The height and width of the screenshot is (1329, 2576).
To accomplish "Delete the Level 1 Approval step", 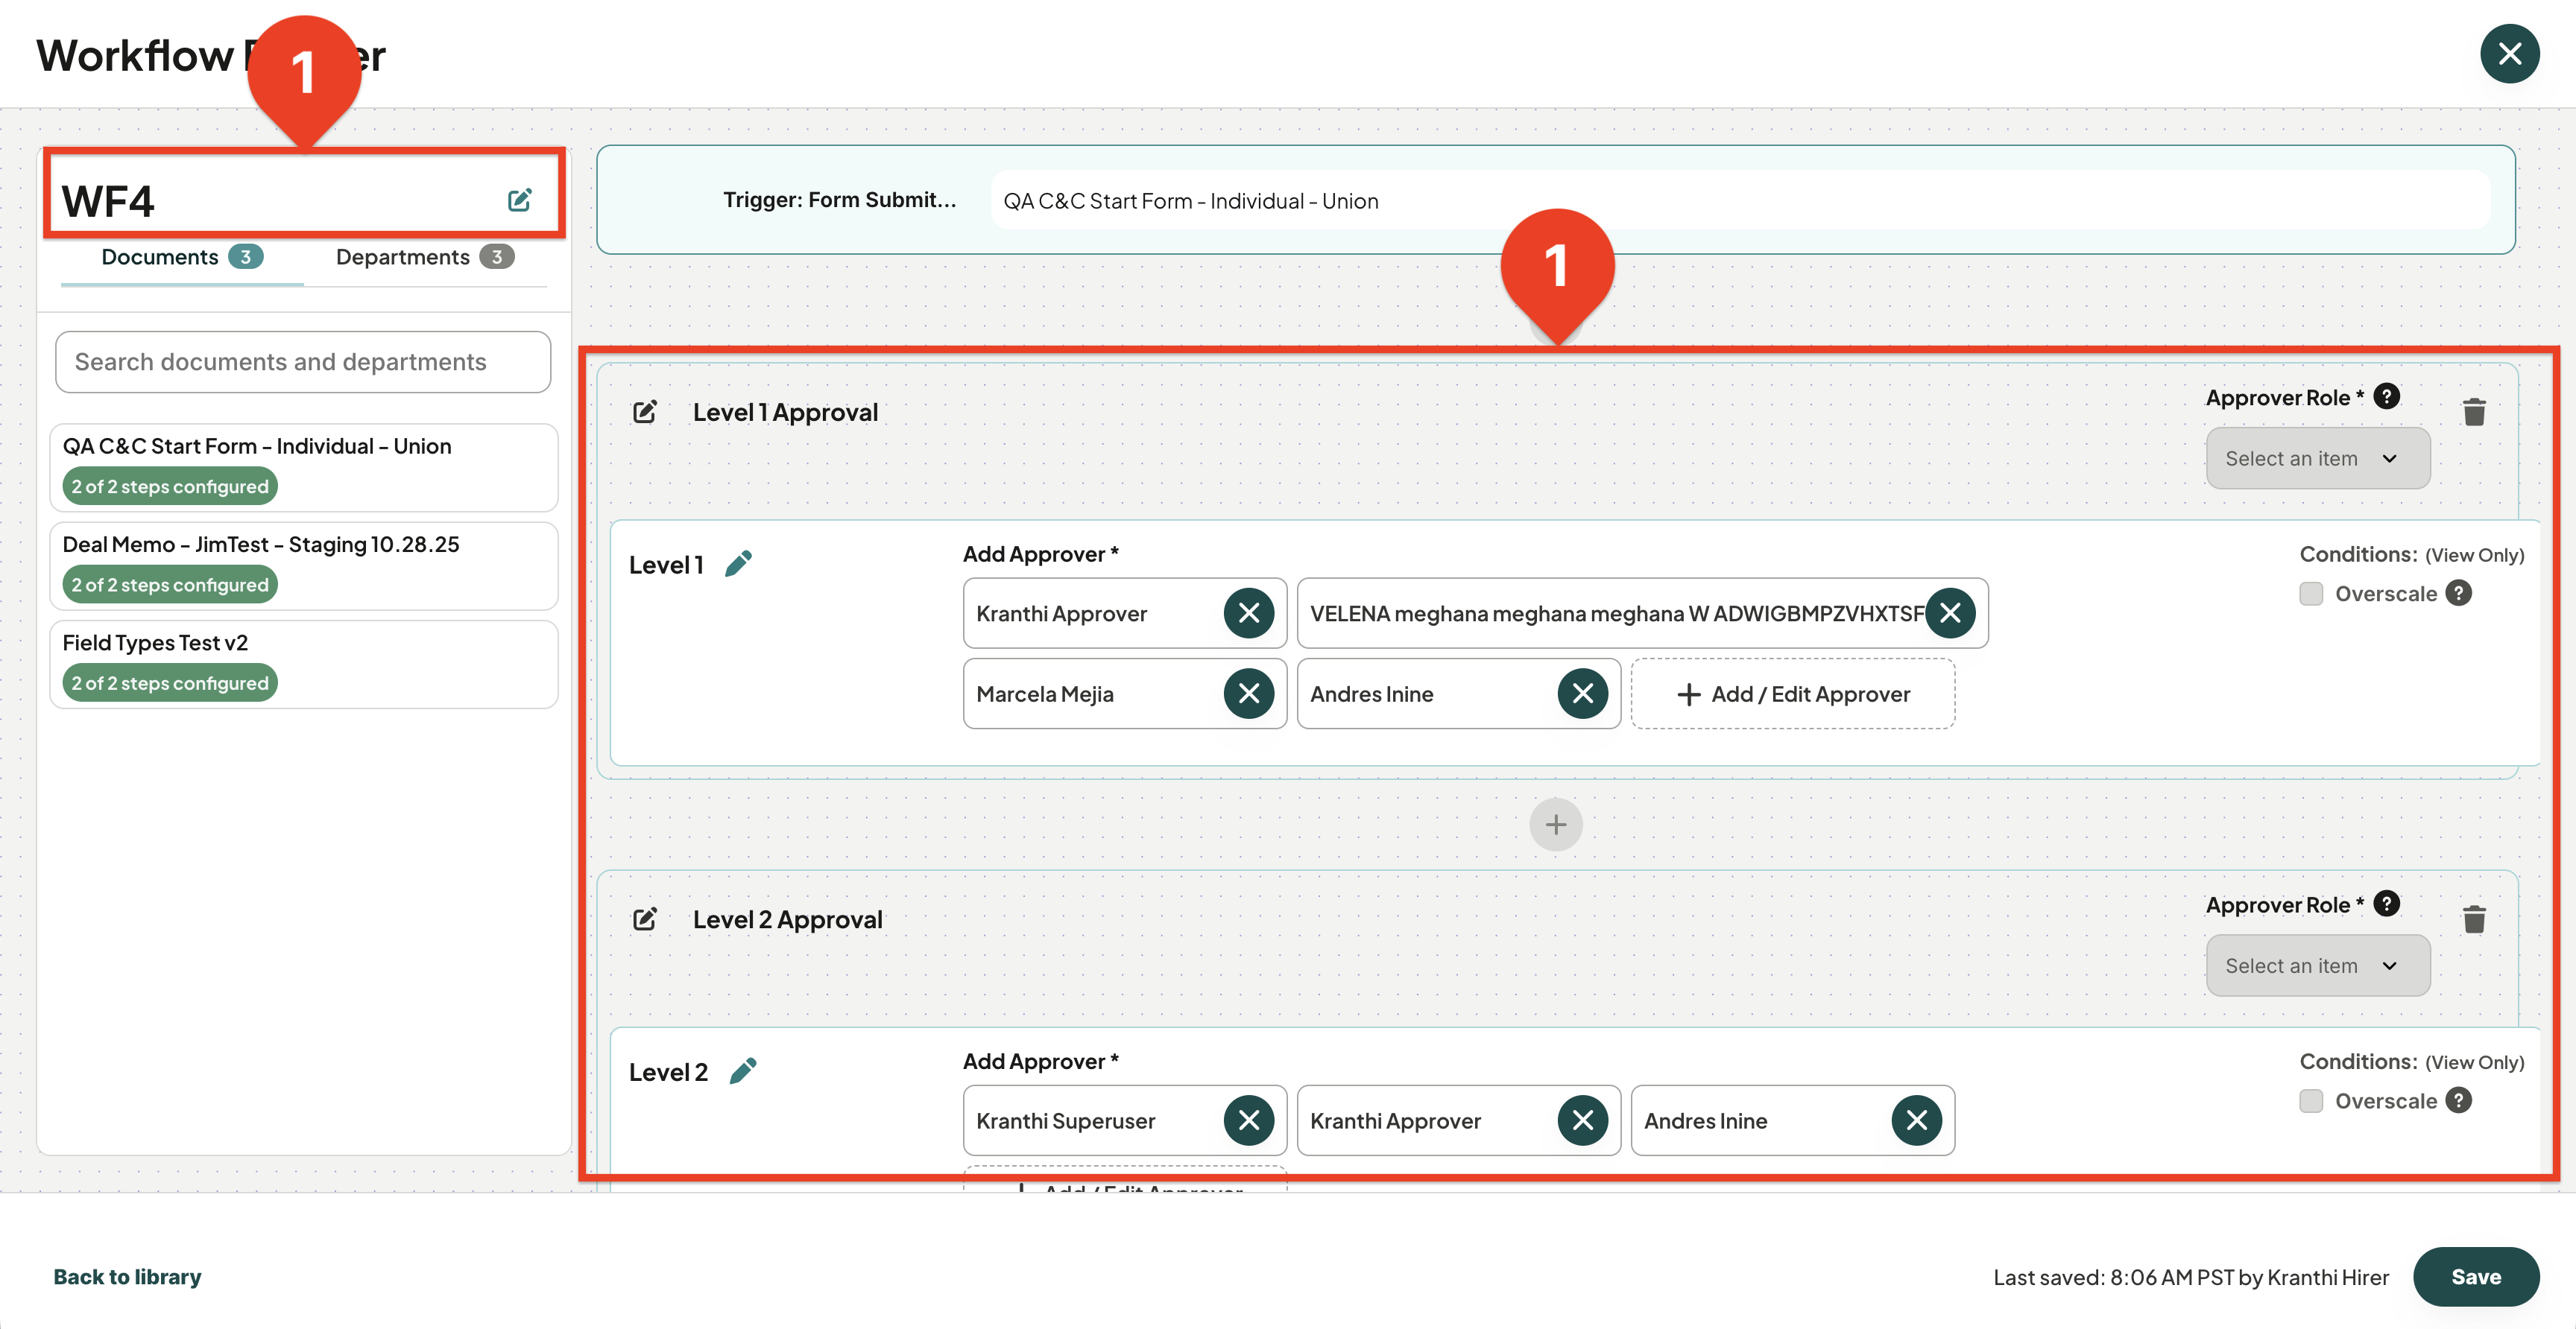I will pos(2474,412).
